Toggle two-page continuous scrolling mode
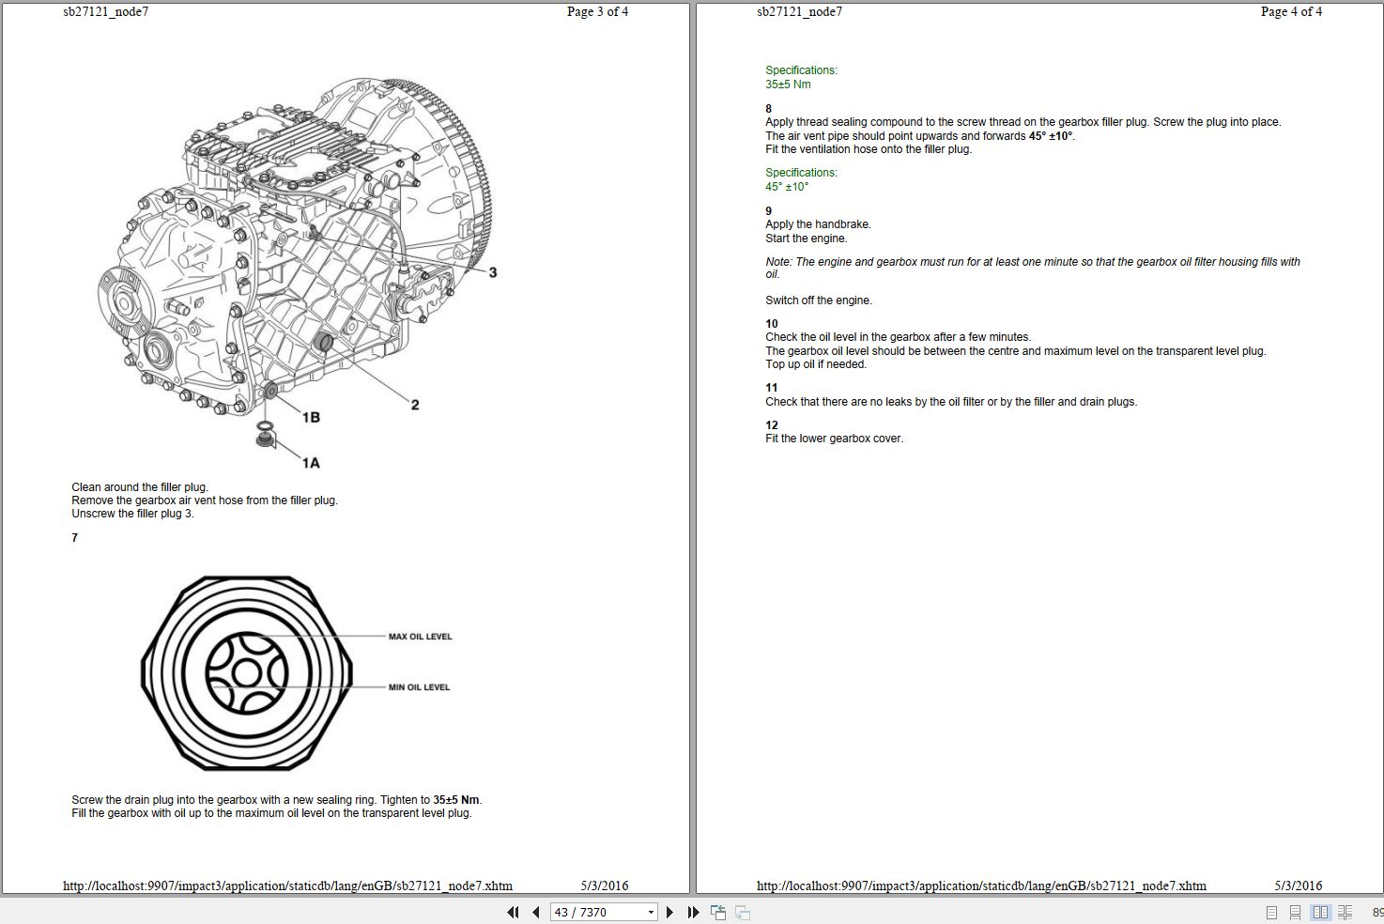This screenshot has height=924, width=1384. point(1345,912)
